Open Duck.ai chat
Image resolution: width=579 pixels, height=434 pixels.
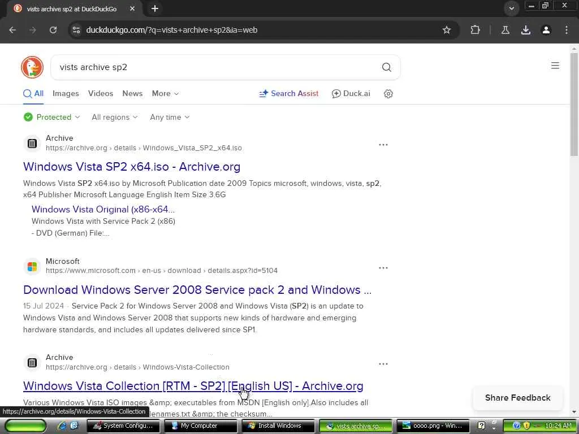click(351, 94)
